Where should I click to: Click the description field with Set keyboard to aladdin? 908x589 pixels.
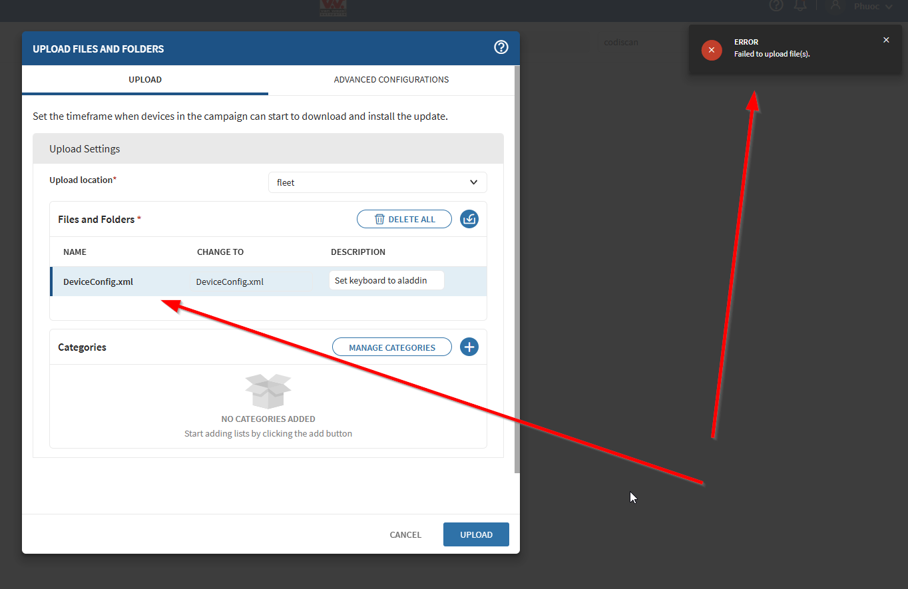tap(386, 281)
